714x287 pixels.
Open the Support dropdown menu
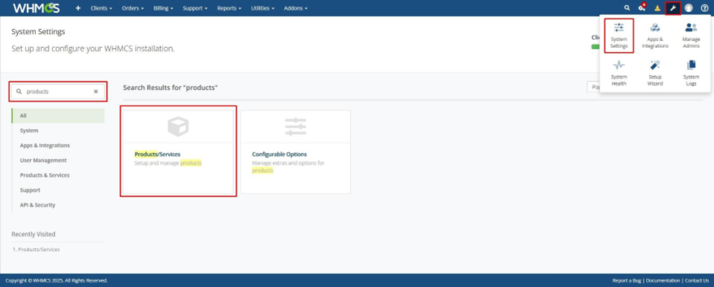pos(195,8)
